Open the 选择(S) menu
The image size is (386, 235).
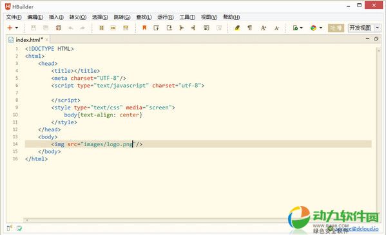(100, 17)
